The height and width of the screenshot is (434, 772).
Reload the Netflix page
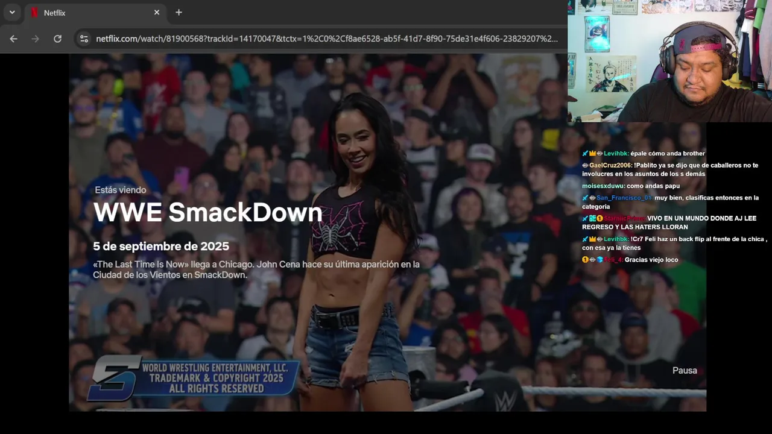[x=57, y=39]
